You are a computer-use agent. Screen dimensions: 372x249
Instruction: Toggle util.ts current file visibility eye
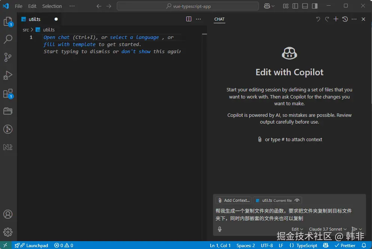coord(297,200)
